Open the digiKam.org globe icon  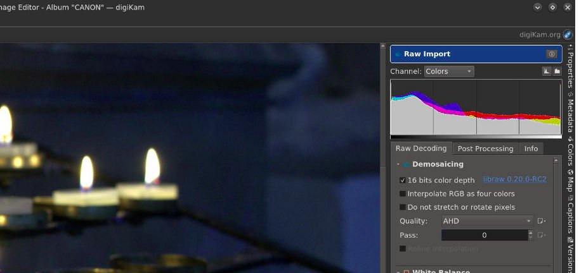[x=568, y=35]
